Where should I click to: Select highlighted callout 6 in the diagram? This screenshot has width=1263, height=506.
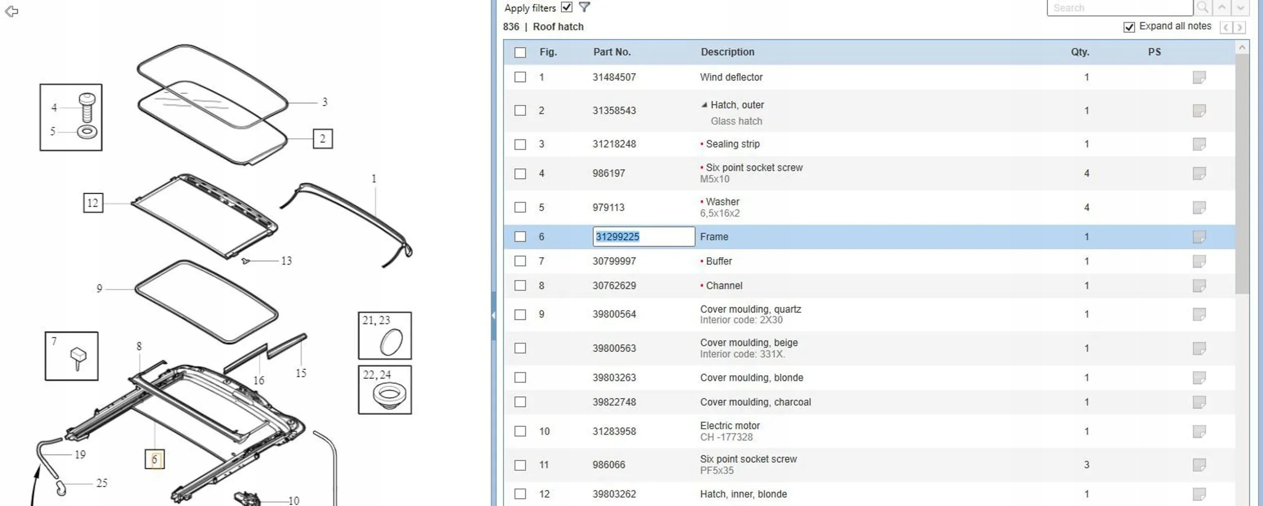coord(155,459)
